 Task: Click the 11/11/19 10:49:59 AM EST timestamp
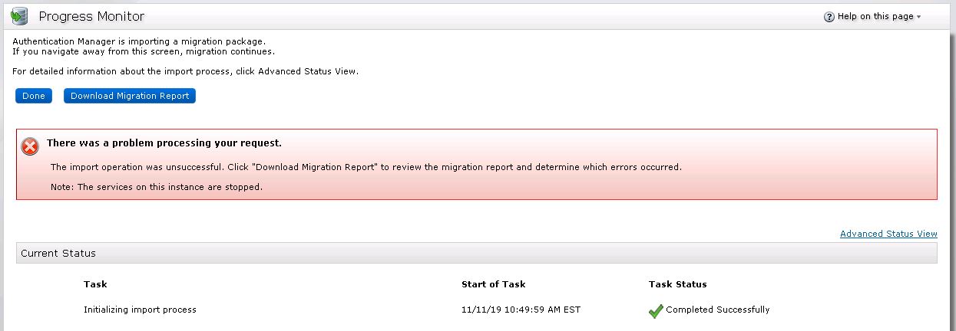tap(521, 310)
